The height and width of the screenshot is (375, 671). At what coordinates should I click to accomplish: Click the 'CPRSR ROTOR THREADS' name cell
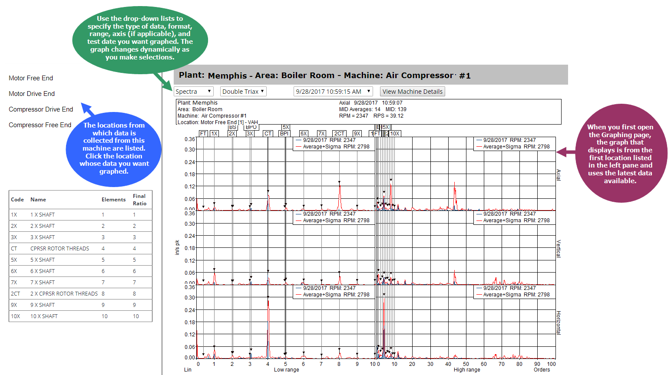pyautogui.click(x=59, y=249)
